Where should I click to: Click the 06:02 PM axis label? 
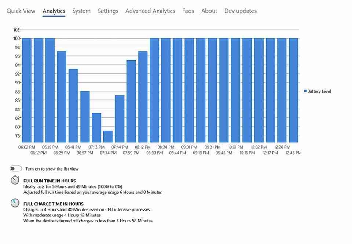click(27, 147)
